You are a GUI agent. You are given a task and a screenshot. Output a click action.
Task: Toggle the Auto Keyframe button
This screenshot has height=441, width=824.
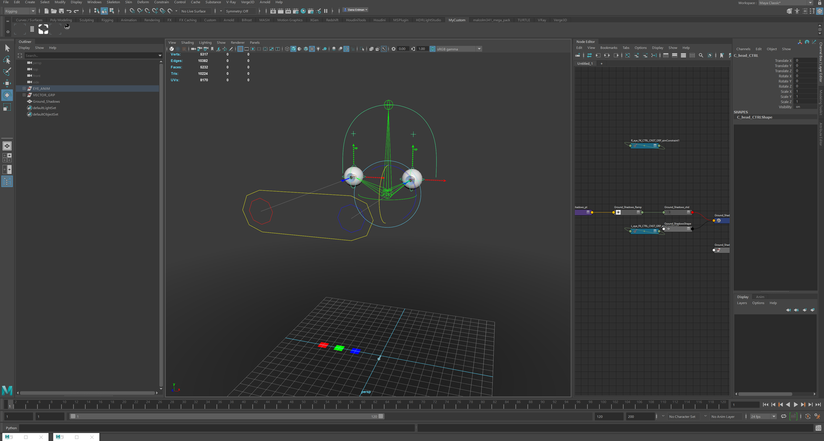click(x=808, y=417)
